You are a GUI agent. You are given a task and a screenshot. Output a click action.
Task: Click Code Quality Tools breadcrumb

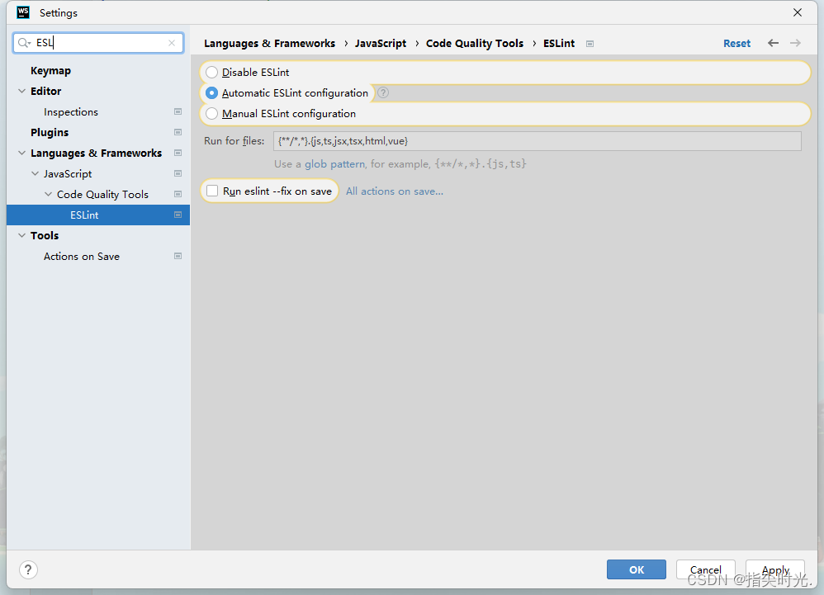point(475,44)
